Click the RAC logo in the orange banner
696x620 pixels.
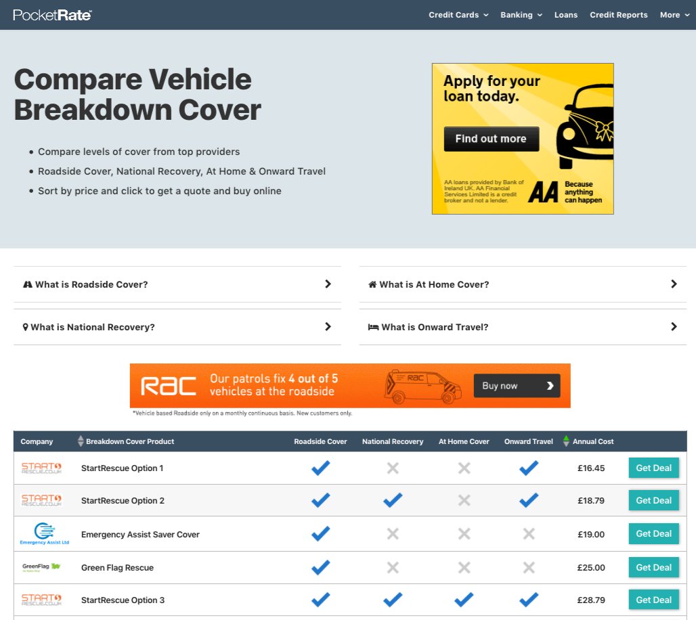tap(168, 386)
